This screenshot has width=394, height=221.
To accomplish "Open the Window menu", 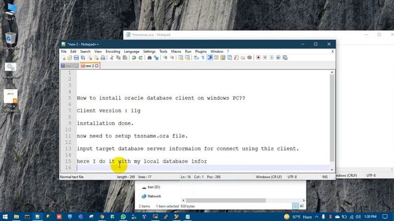I will click(217, 52).
